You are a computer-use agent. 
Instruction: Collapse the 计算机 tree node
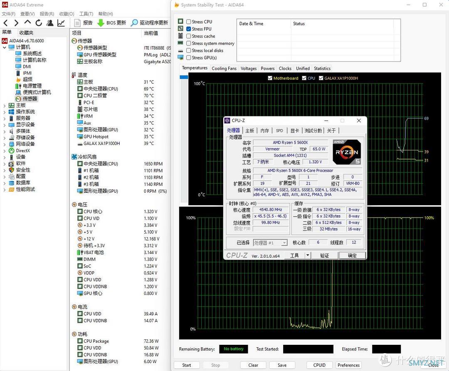[x=4, y=47]
